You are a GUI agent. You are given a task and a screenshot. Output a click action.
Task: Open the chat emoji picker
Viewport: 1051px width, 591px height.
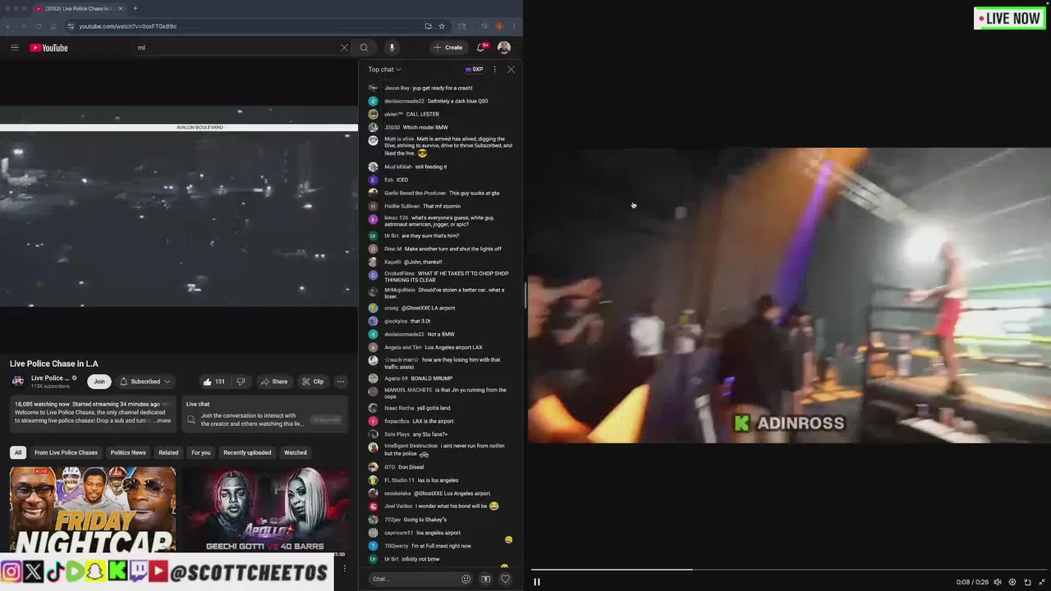click(466, 579)
